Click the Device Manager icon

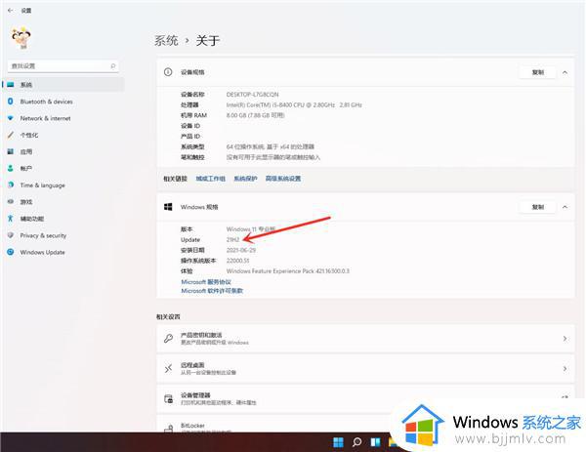point(169,399)
